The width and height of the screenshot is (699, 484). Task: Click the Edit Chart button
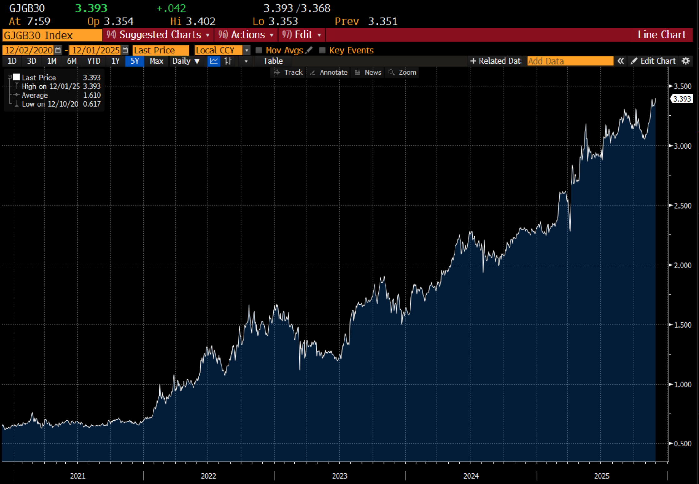pyautogui.click(x=653, y=61)
